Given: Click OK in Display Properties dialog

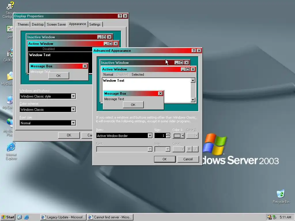Looking at the screenshot, I should (x=69, y=135).
